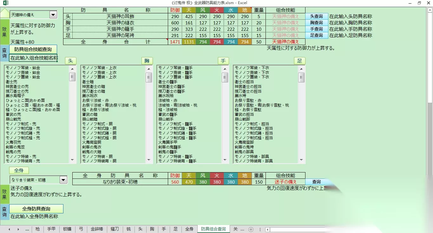Click the up arrow of the 胸 armor list

coord(149,69)
